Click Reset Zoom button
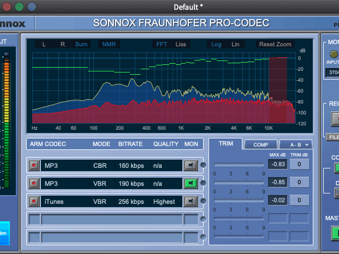This screenshot has width=339, height=254. coord(275,44)
